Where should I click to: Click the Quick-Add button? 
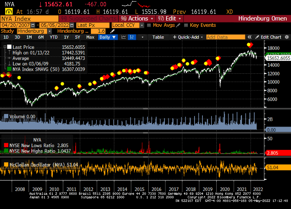(188, 37)
